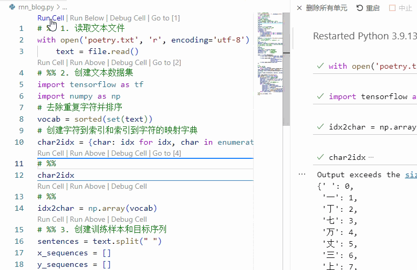Click Run Cell above line 11

(x=50, y=154)
